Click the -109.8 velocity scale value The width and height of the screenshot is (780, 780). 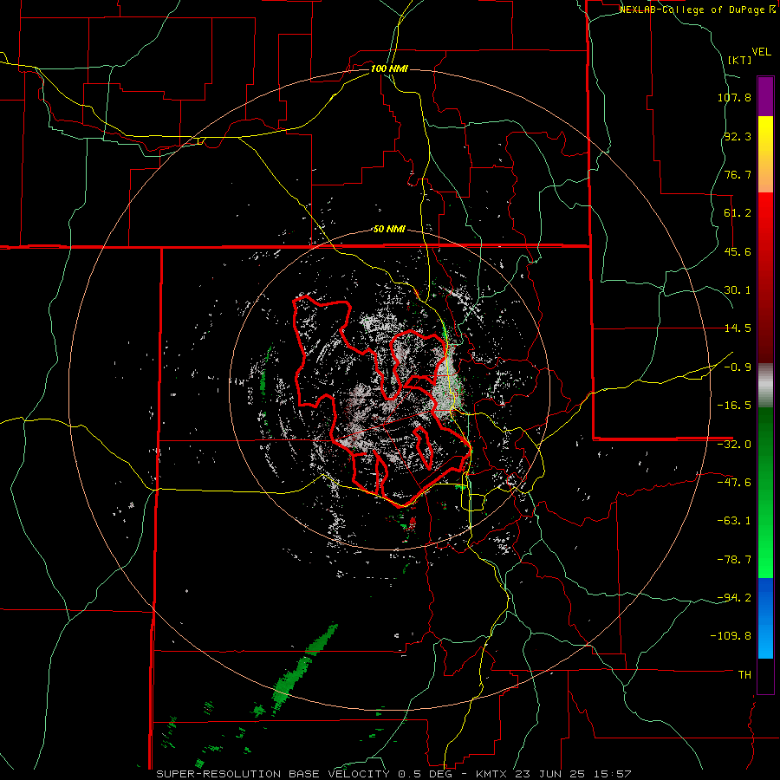click(731, 636)
